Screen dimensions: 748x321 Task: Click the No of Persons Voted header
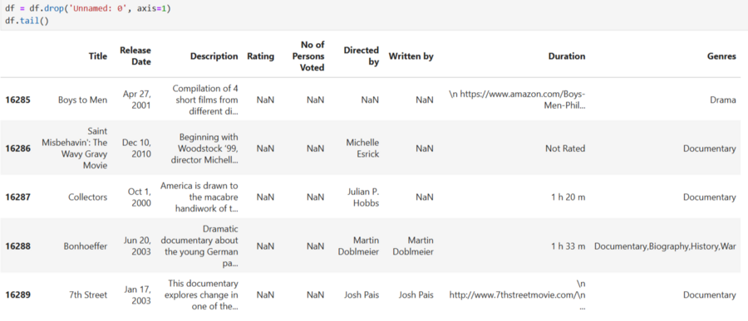[312, 56]
